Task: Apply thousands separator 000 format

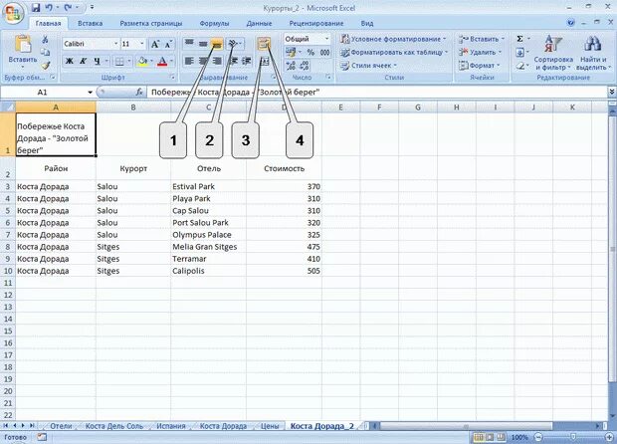Action: click(325, 52)
